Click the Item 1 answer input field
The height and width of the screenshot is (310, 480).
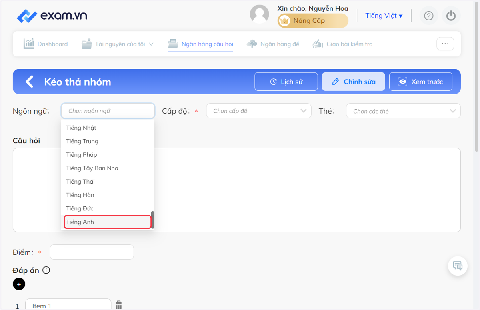point(68,305)
